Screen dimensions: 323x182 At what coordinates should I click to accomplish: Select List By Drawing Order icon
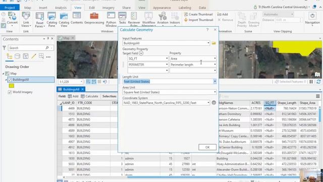point(9,56)
